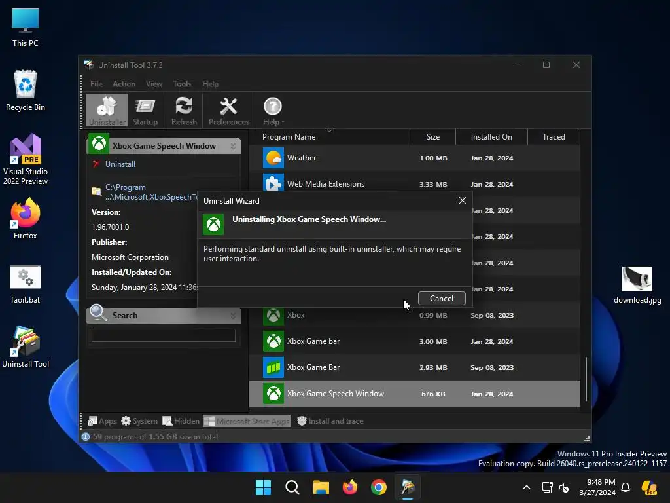Toggle the Hidden filter
The height and width of the screenshot is (503, 670).
(181, 421)
